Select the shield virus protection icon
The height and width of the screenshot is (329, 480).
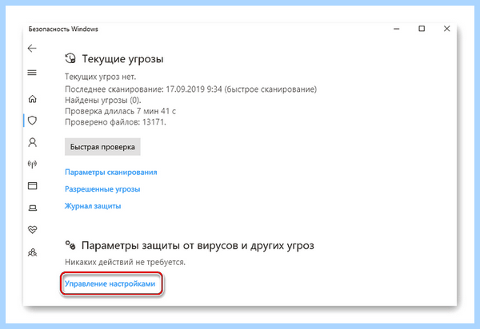tap(32, 121)
